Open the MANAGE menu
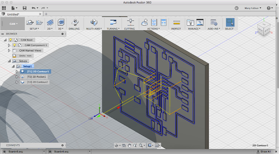The height and width of the screenshot is (154, 279). pyautogui.click(x=194, y=29)
